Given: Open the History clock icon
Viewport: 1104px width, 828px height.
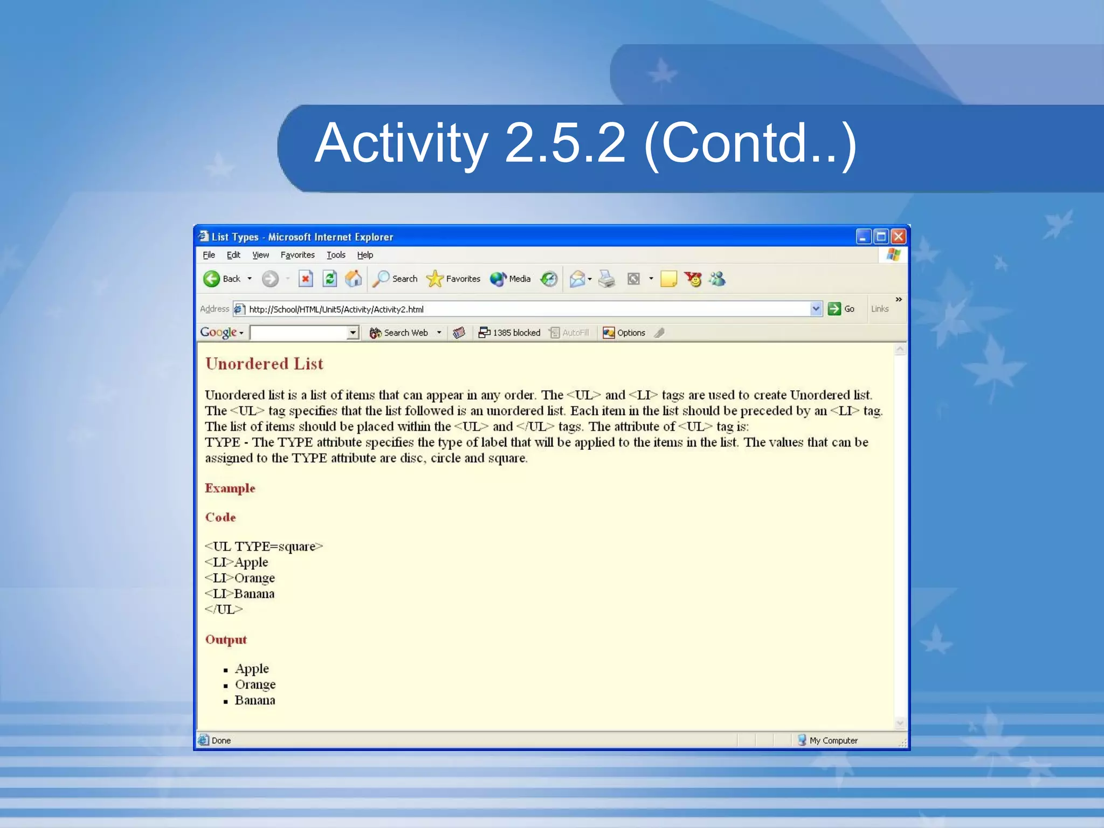Looking at the screenshot, I should click(549, 279).
